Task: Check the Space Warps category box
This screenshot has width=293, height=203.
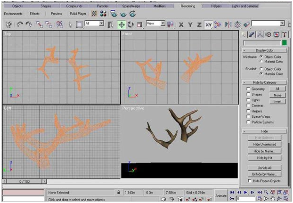Action: pos(248,116)
